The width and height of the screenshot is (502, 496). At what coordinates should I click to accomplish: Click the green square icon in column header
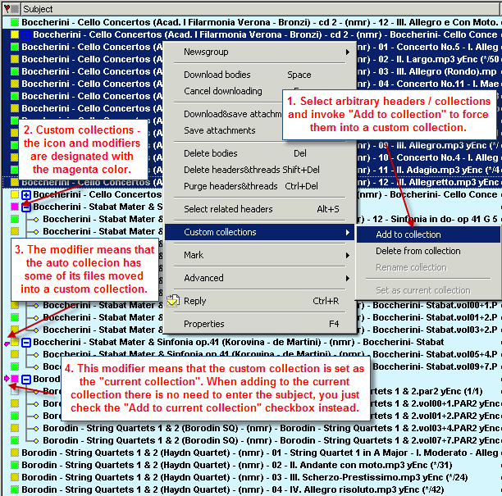pyautogui.click(x=16, y=9)
